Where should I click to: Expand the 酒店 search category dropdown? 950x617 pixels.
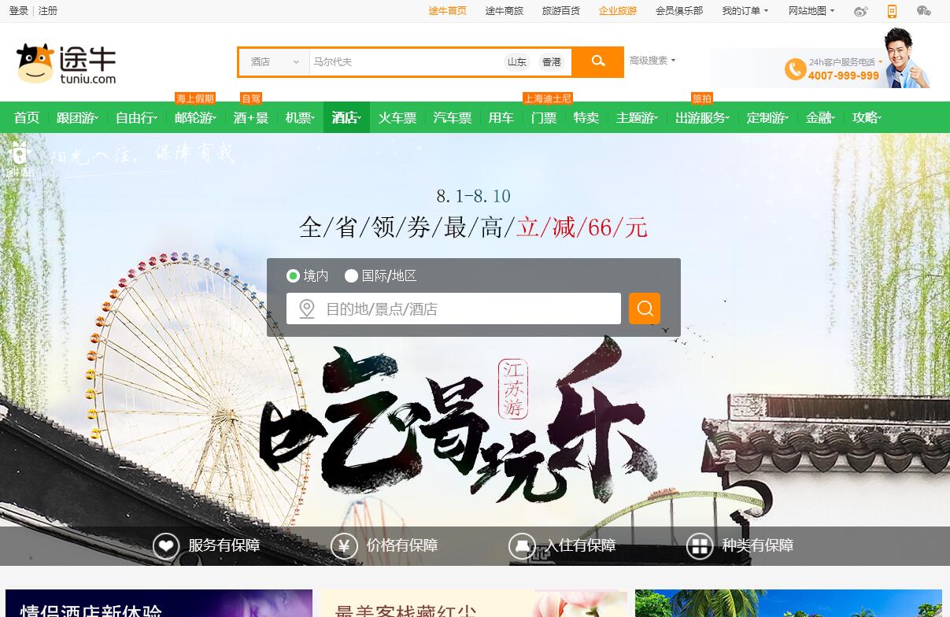[x=275, y=61]
